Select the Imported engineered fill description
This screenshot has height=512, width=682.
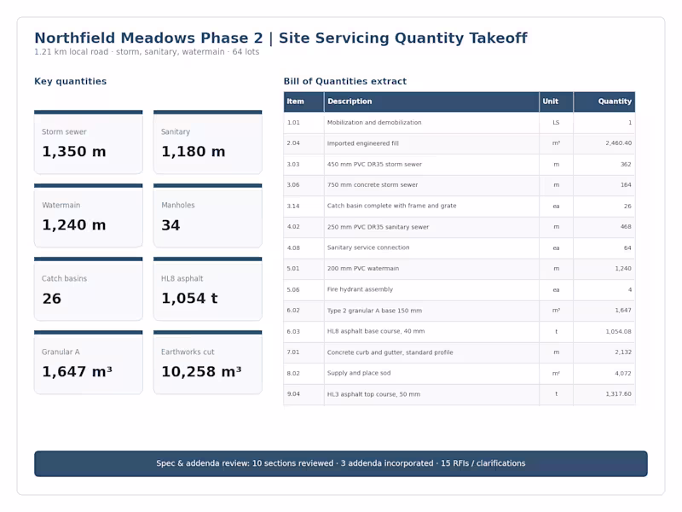pyautogui.click(x=363, y=143)
